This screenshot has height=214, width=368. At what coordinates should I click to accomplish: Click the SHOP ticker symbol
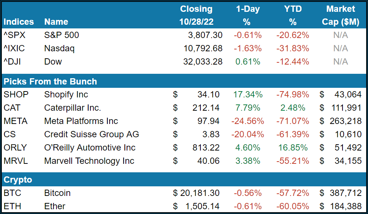pos(16,94)
